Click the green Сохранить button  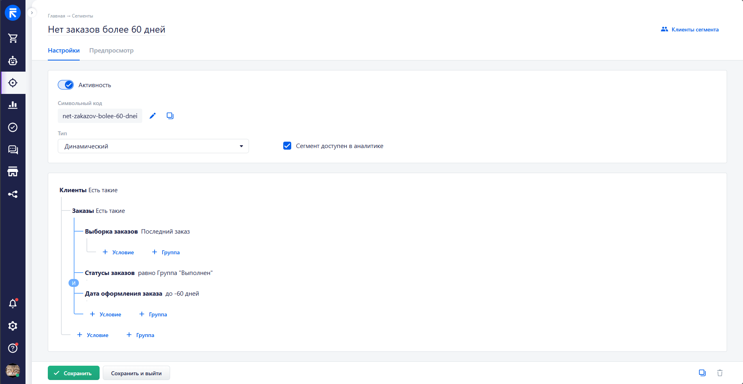[74, 373]
